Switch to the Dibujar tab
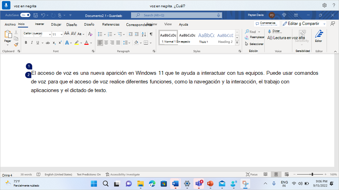The image size is (339, 190). pyautogui.click(x=56, y=25)
